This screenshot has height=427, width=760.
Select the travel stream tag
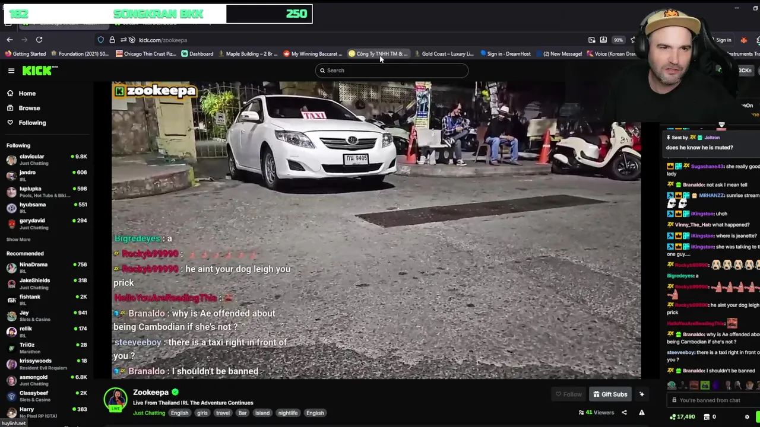point(223,413)
